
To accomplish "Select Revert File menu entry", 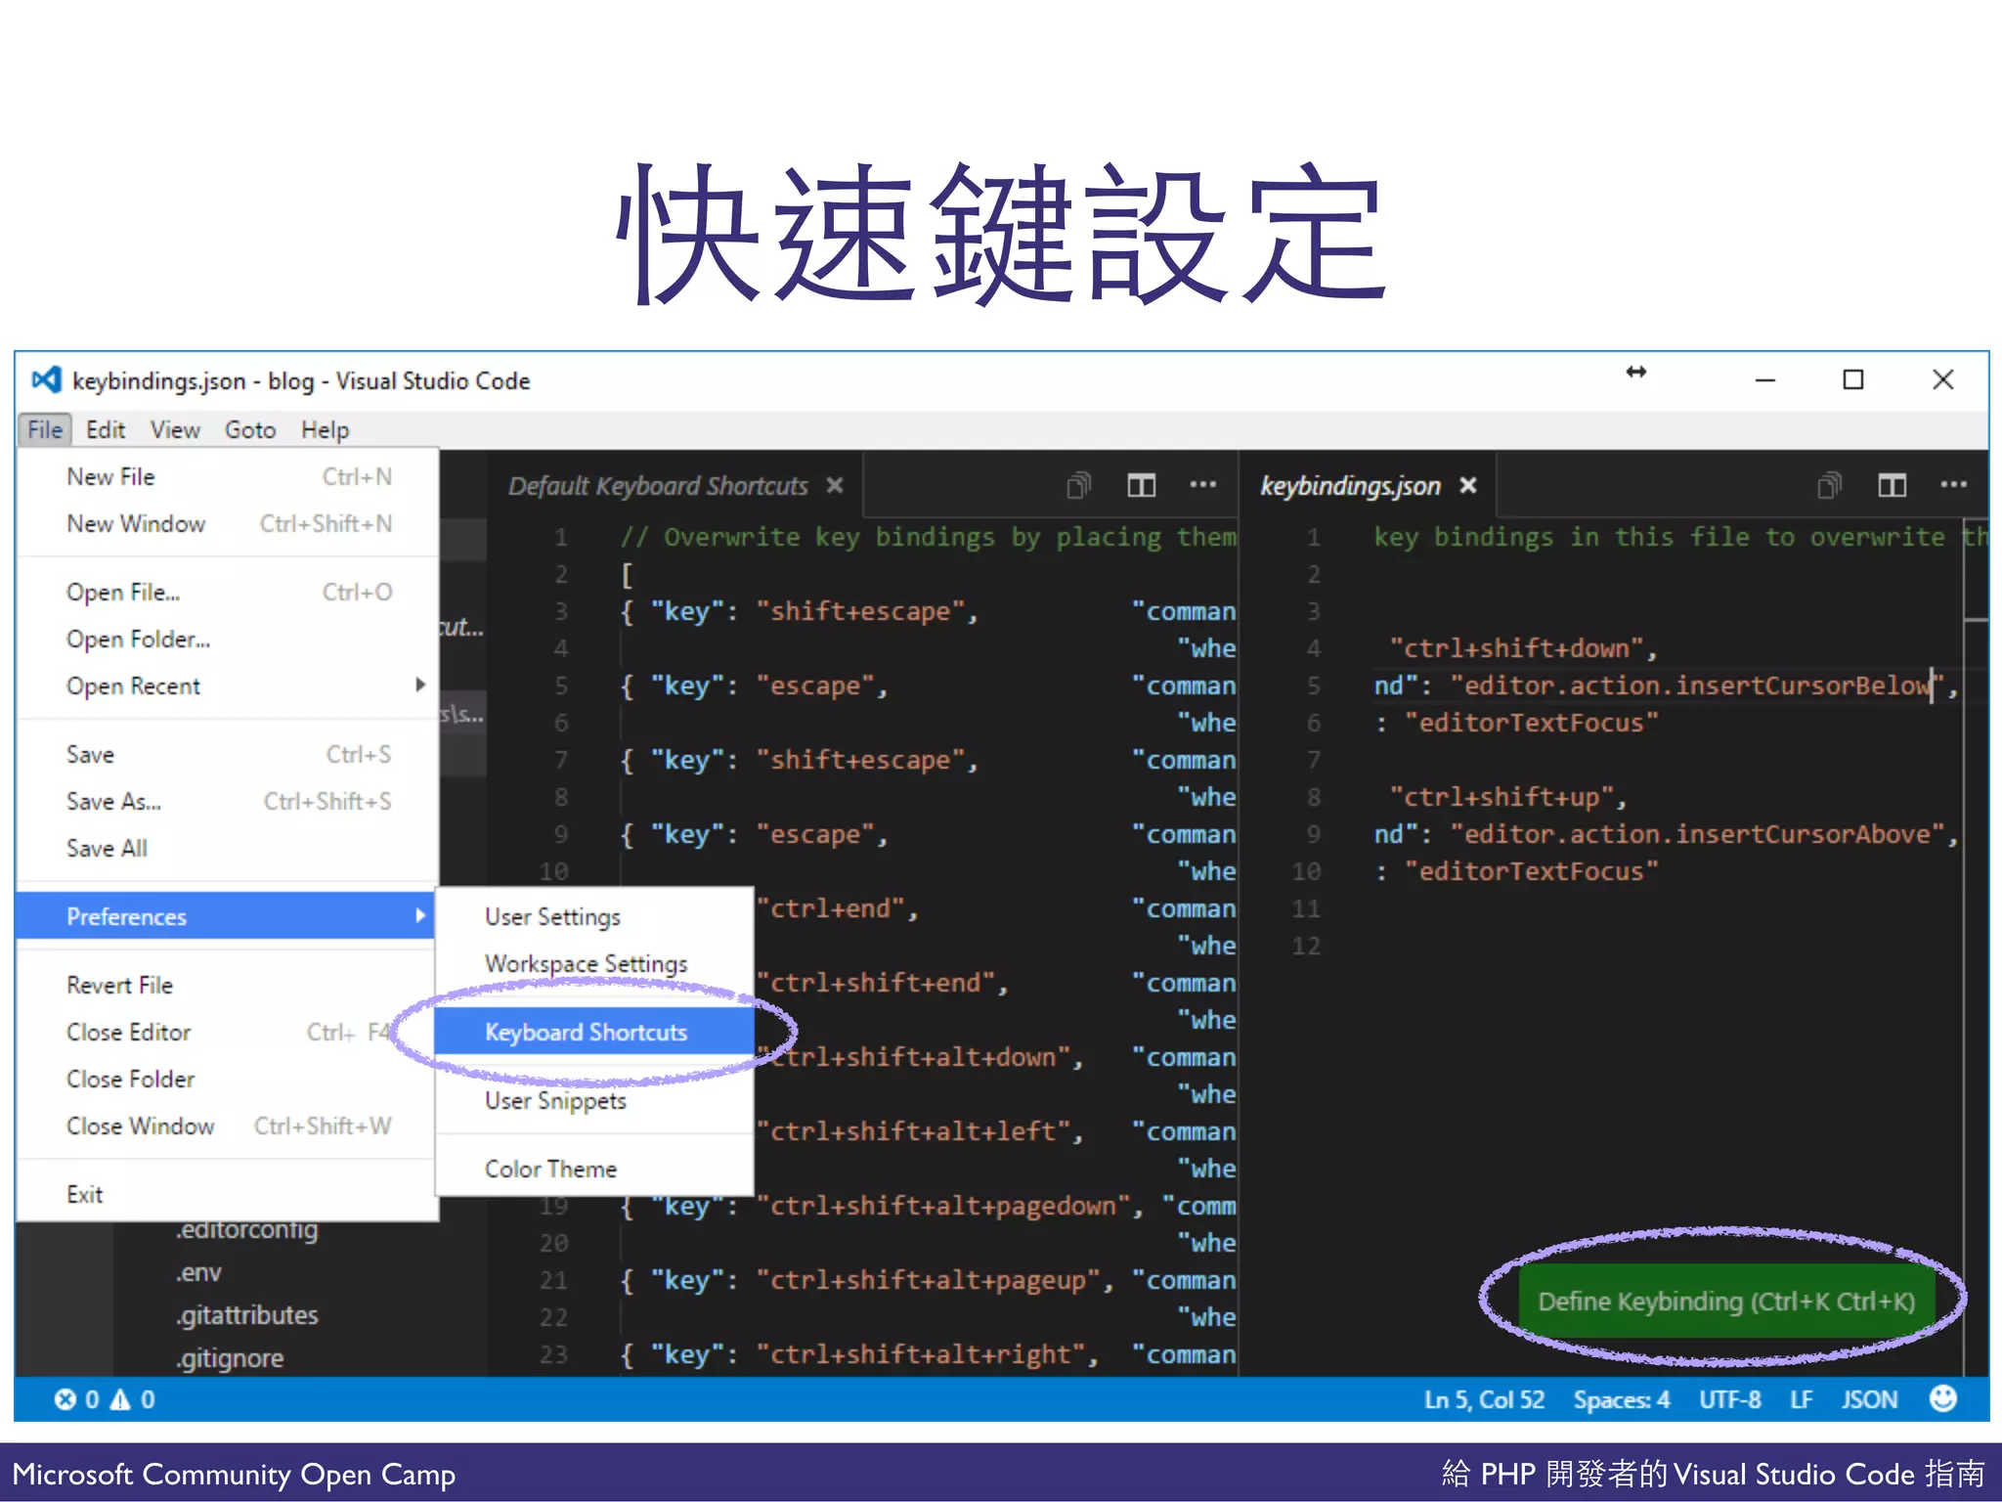I will coord(228,985).
